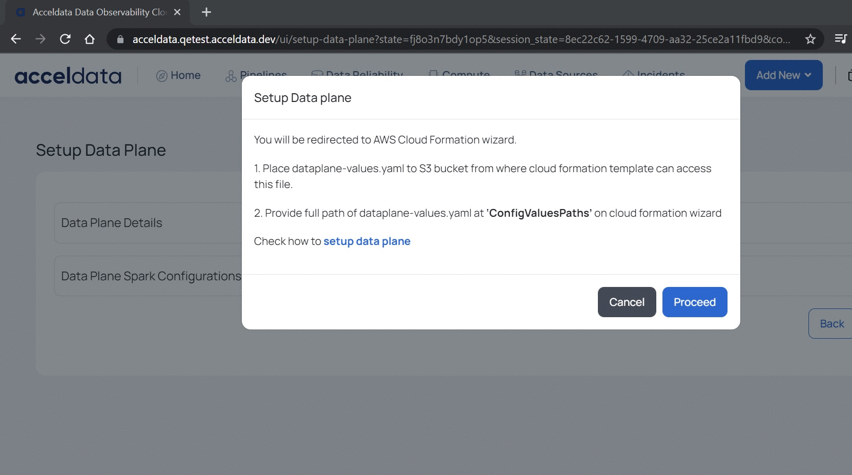Image resolution: width=852 pixels, height=475 pixels.
Task: Click the Proceed button
Action: (695, 302)
